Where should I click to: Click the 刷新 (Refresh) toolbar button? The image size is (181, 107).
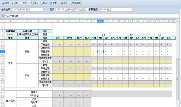click(x=64, y=3)
